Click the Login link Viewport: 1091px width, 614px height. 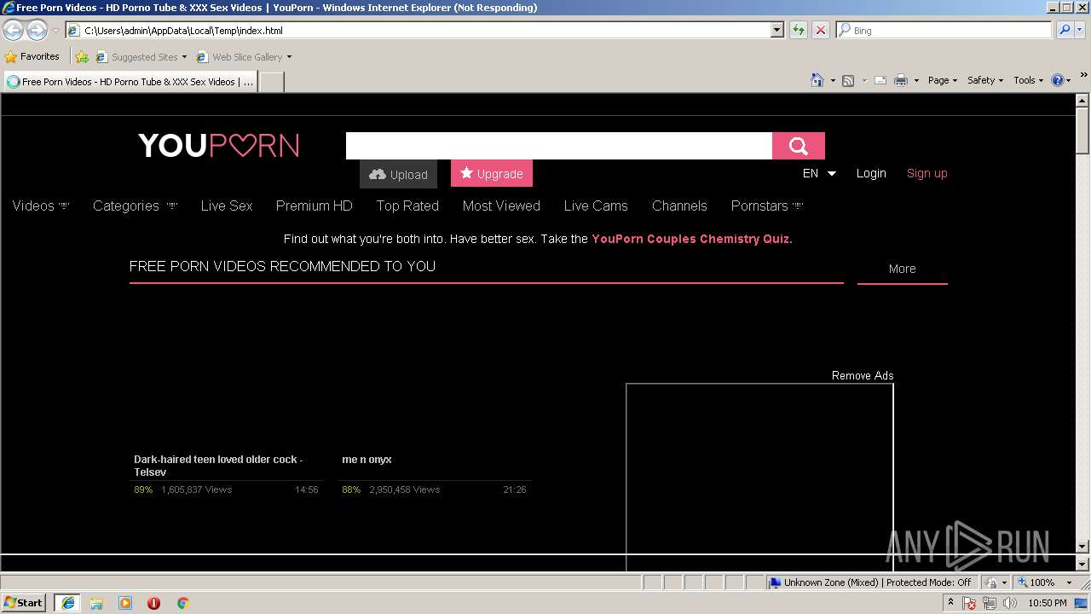tap(871, 173)
